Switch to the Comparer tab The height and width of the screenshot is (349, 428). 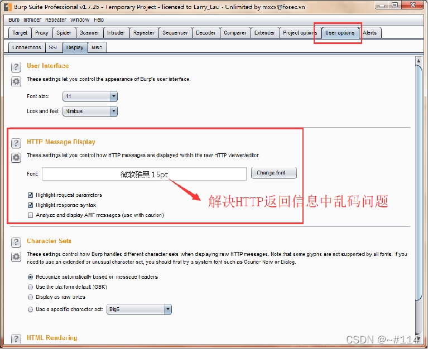coord(235,33)
